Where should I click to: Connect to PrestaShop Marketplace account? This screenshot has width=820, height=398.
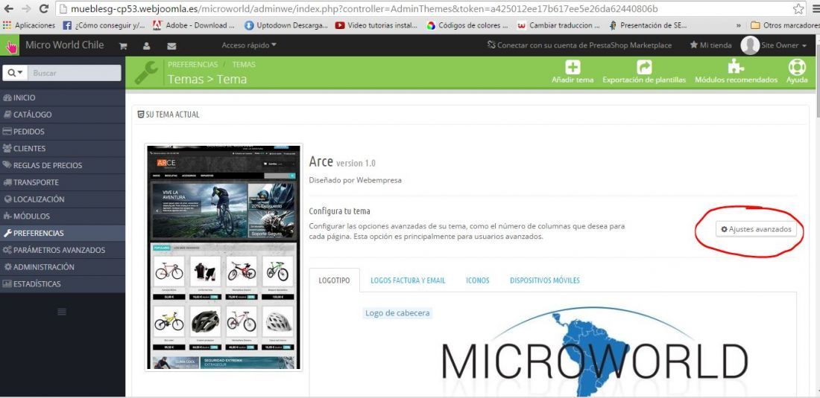click(579, 45)
